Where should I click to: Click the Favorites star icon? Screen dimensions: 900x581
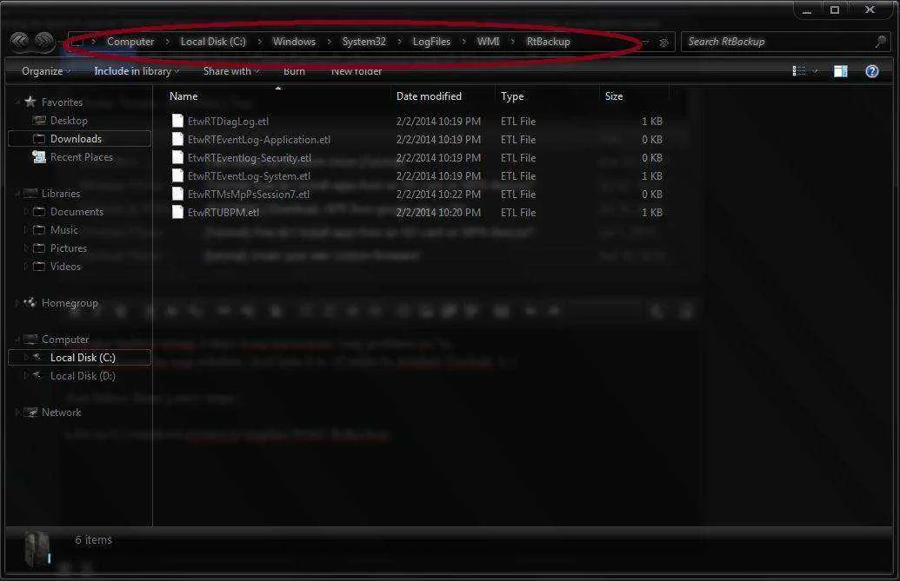(x=30, y=102)
